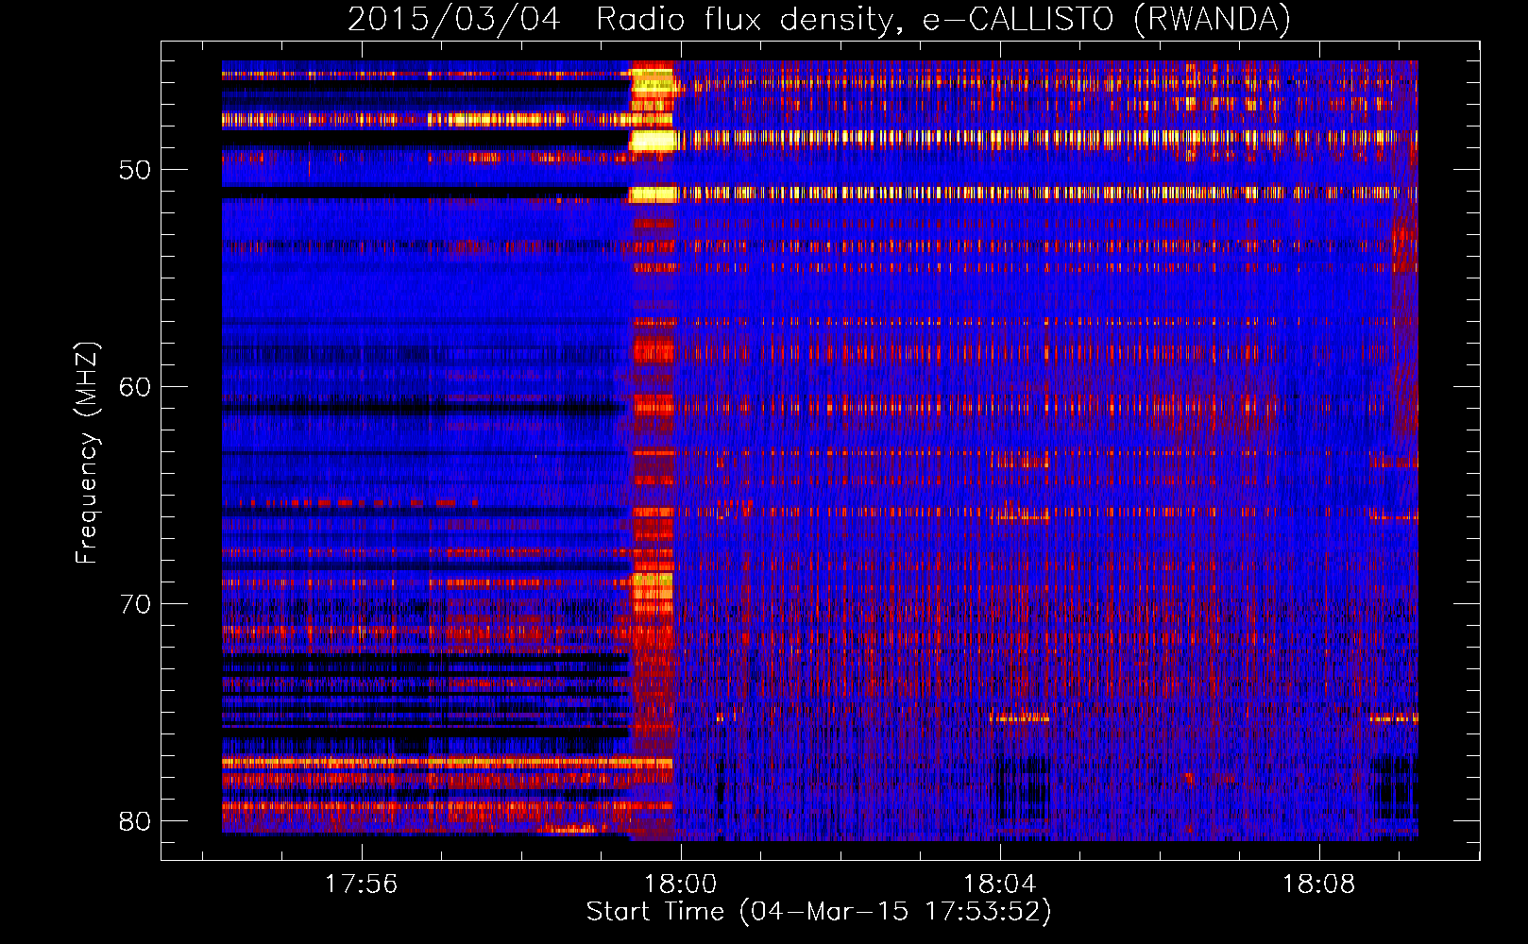This screenshot has height=944, width=1528.
Task: Click the "18:08" time tick label
Action: point(1319,885)
